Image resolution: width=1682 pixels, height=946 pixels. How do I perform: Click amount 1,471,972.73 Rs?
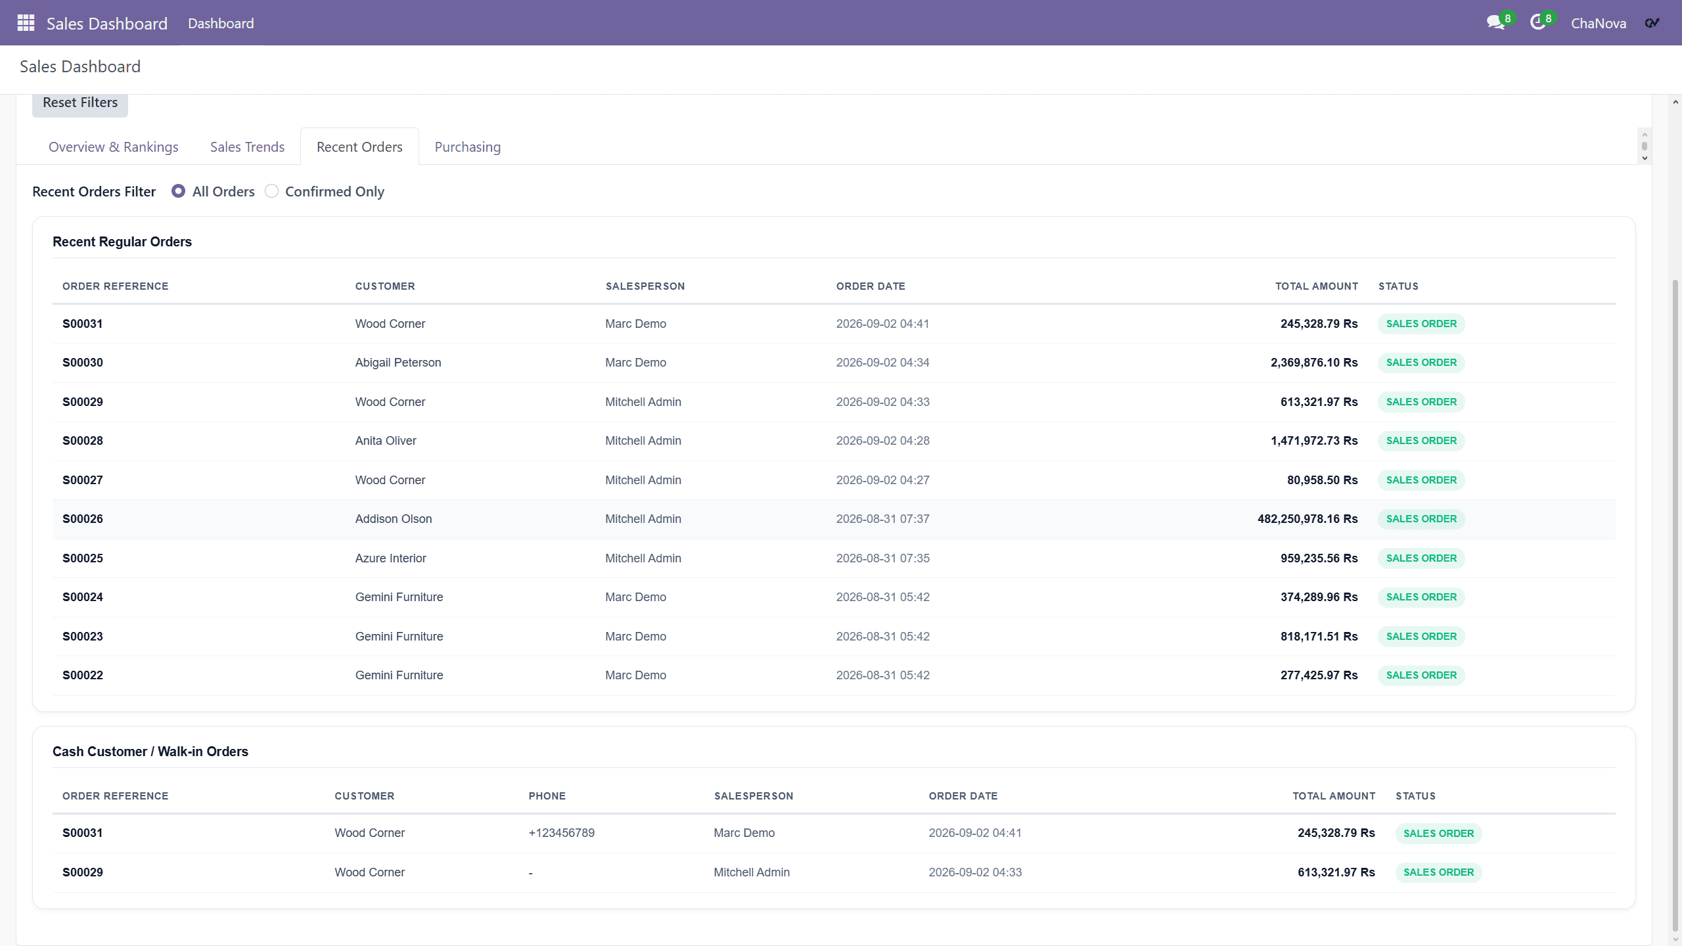pos(1314,441)
